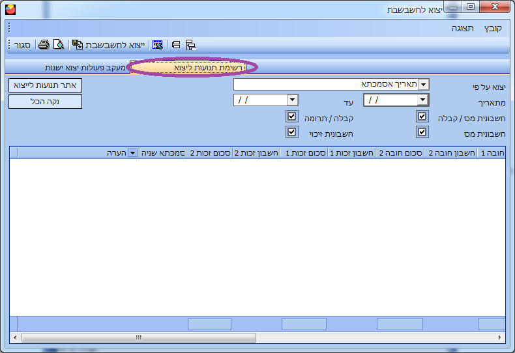Open the עד date picker dropdown

click(x=293, y=100)
